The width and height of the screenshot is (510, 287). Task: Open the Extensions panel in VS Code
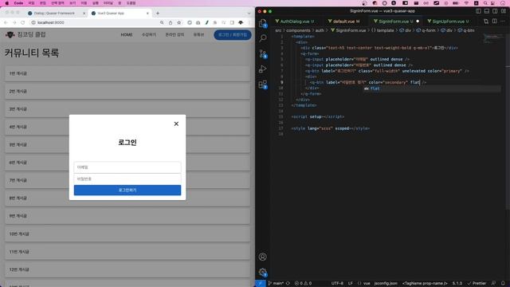(x=263, y=85)
